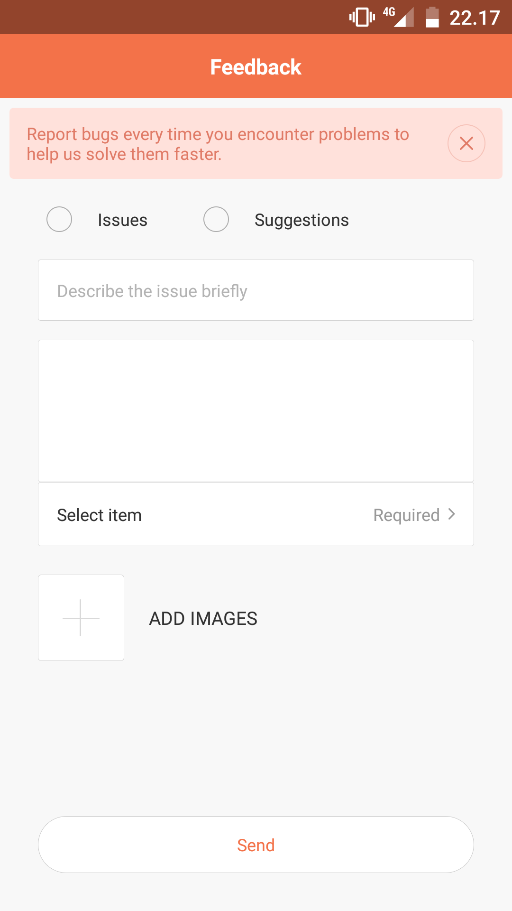Dismiss the bug report banner with X icon

[466, 143]
